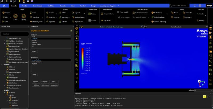
Task: Enable the Turbo Models checkbox
Action: pyautogui.click(x=118, y=12)
